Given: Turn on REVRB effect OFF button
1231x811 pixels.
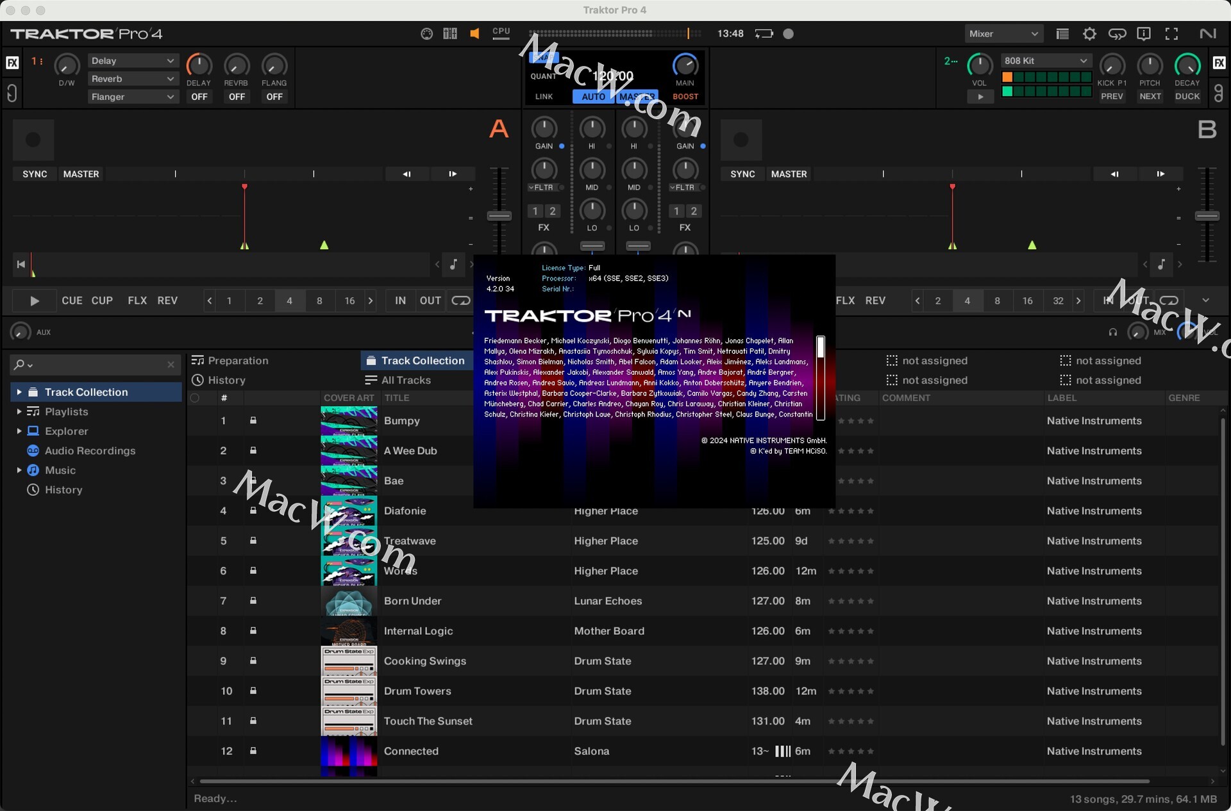Looking at the screenshot, I should click(x=237, y=97).
